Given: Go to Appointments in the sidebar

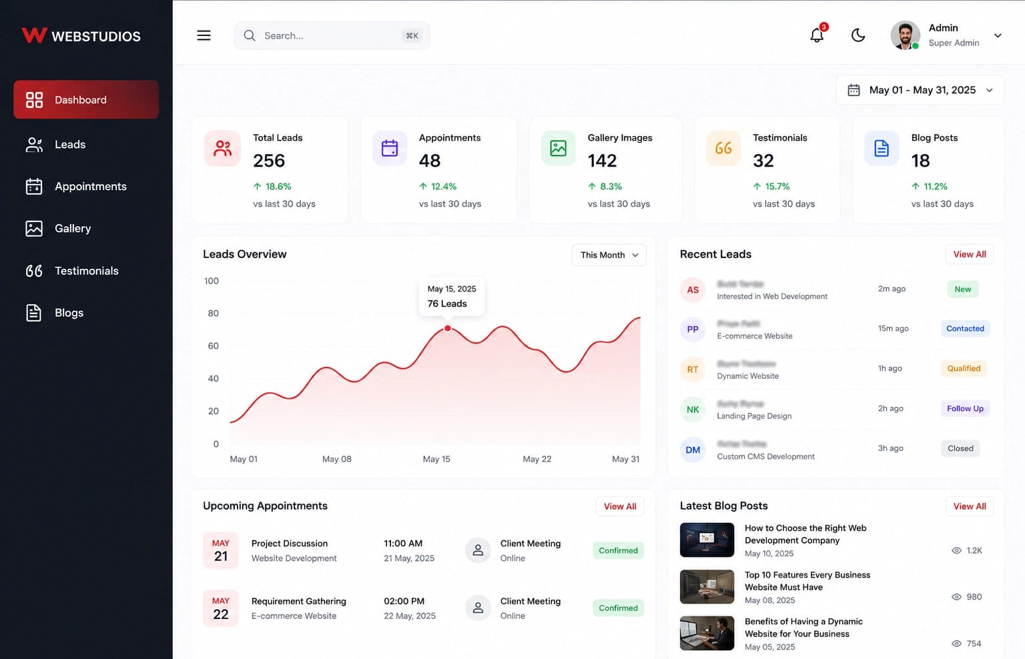Looking at the screenshot, I should click(x=86, y=186).
